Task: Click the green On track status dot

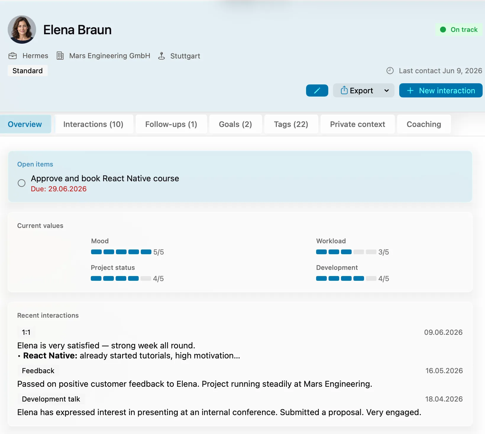Action: point(443,30)
